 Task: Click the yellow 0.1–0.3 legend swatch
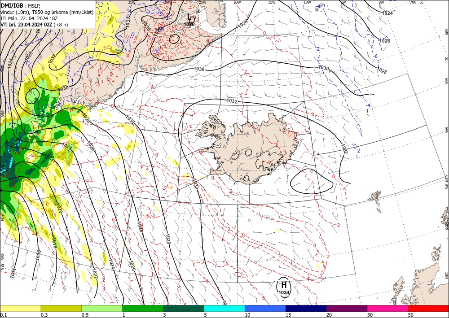20,308
